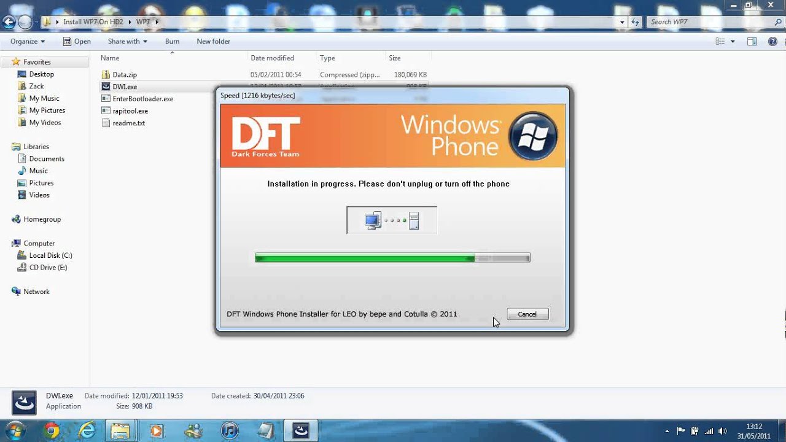
Task: Click New folder in the toolbar
Action: point(213,41)
